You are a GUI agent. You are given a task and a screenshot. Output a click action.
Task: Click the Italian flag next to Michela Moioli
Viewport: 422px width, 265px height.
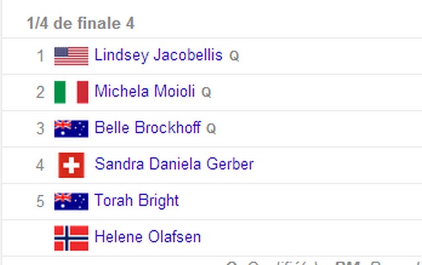(x=71, y=92)
